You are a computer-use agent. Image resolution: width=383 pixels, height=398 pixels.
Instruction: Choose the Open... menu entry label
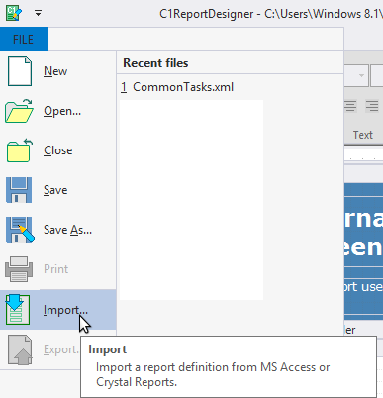62,111
